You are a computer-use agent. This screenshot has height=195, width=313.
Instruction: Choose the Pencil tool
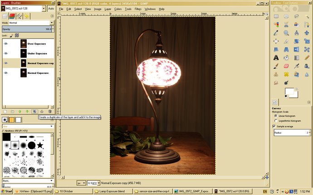click(x=307, y=57)
